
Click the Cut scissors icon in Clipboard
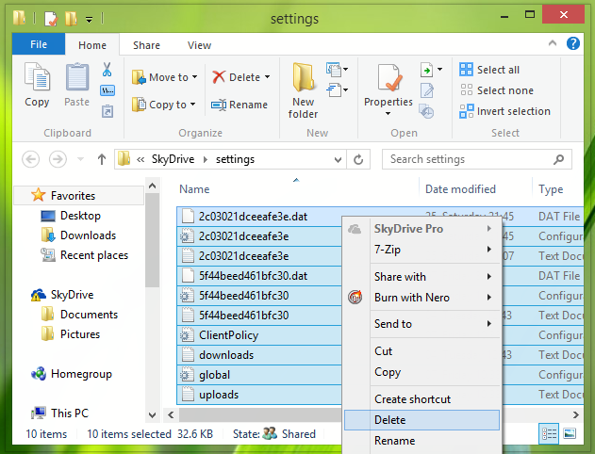tap(107, 70)
